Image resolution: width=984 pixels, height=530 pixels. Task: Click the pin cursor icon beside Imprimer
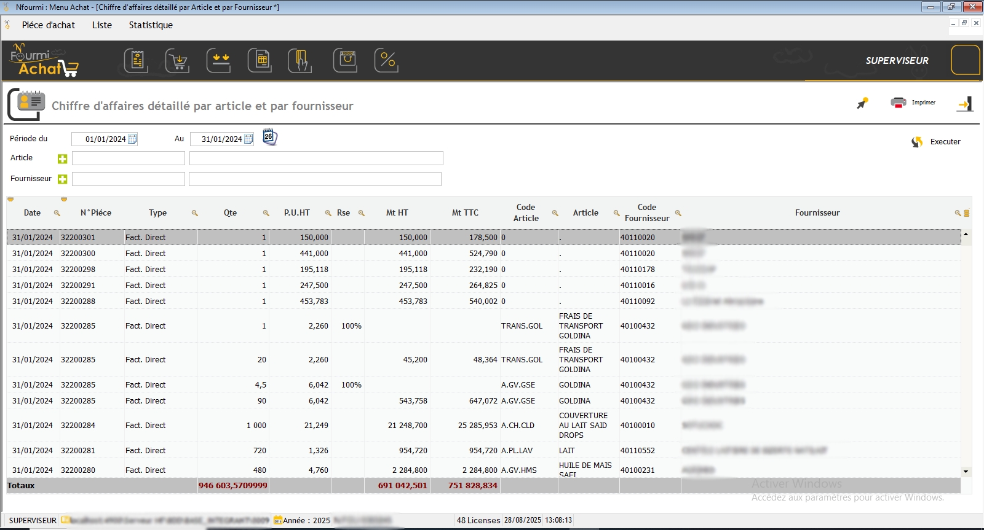coord(862,103)
